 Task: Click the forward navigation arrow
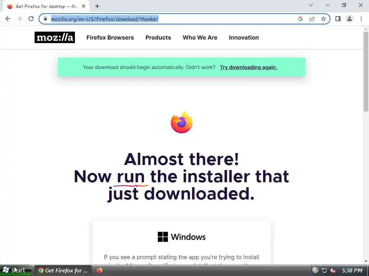tap(19, 19)
